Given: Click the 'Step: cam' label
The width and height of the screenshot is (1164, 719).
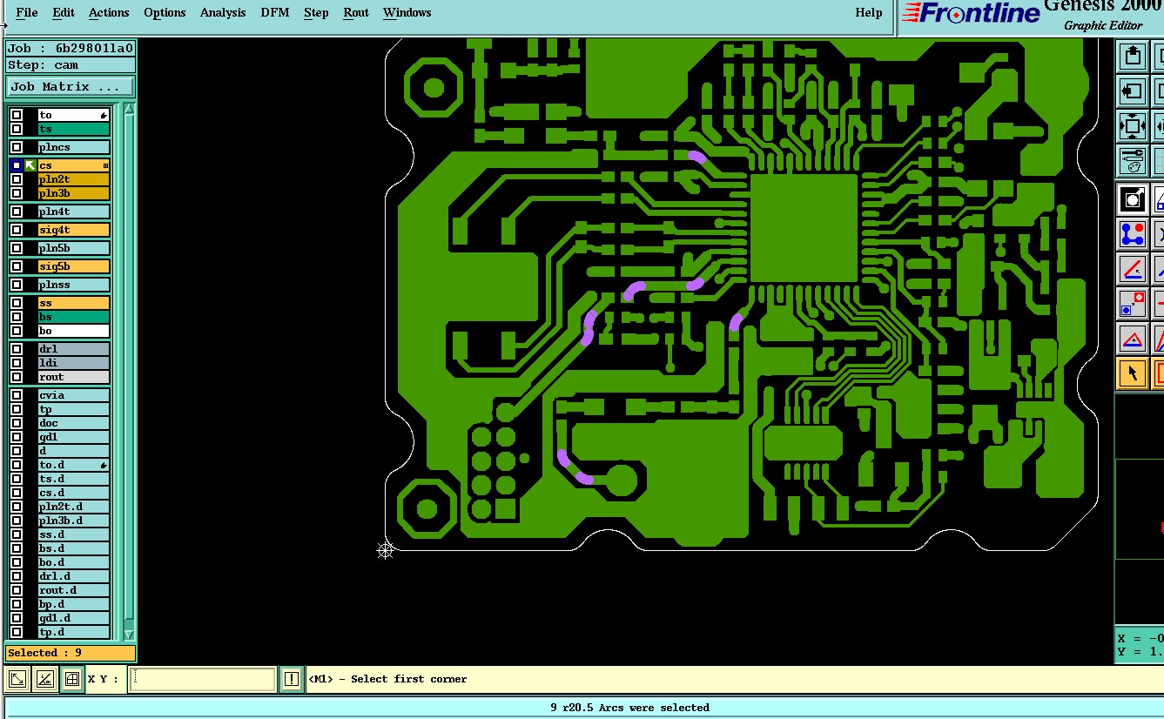Looking at the screenshot, I should tap(71, 65).
